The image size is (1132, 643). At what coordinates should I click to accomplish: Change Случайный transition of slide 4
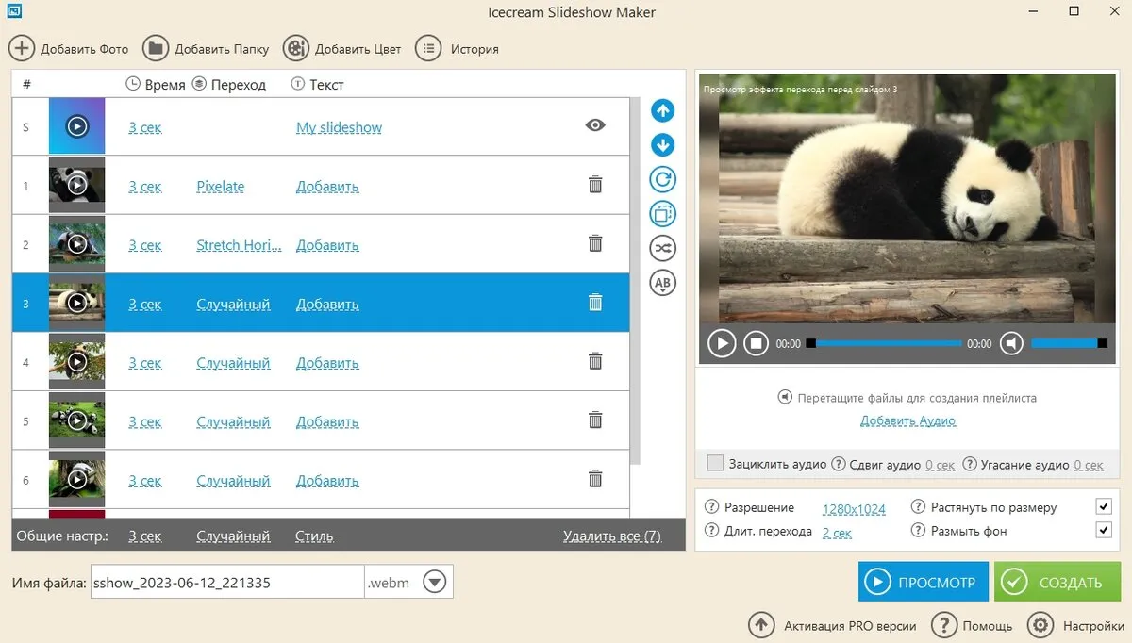[233, 363]
